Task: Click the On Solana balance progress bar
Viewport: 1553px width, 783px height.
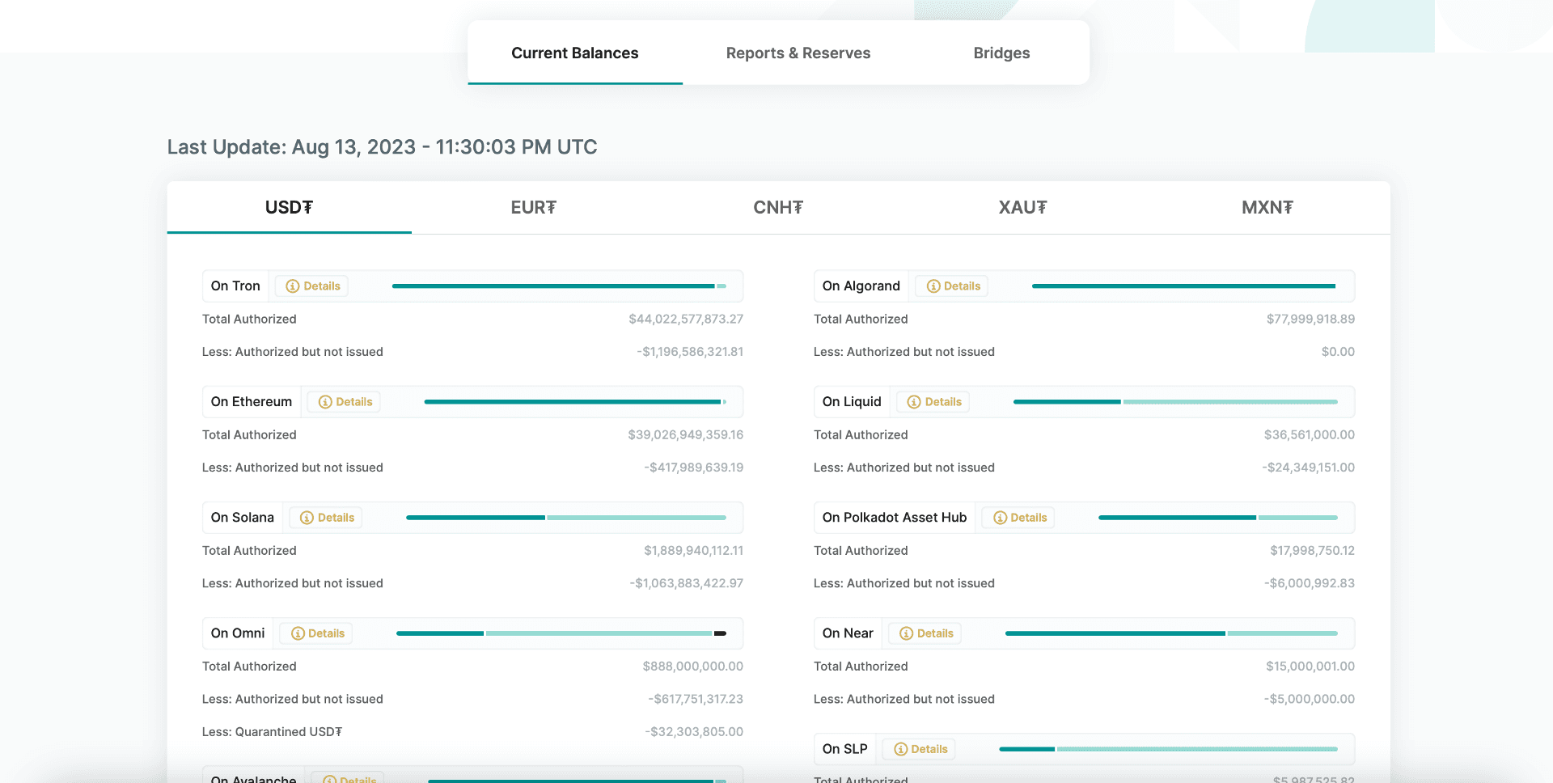Action: (566, 518)
